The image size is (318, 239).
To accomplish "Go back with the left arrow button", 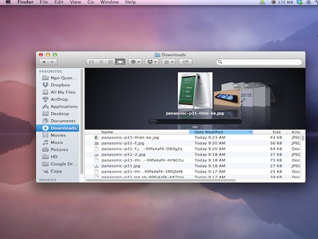I will pos(44,62).
